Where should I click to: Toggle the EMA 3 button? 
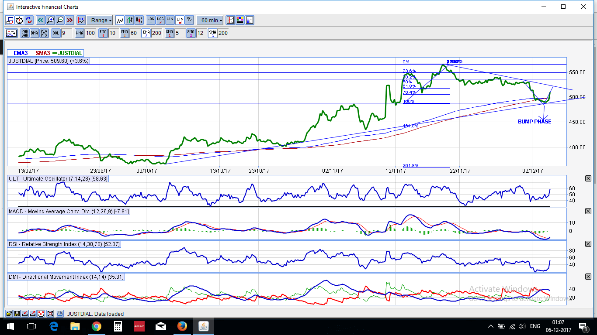tap(146, 33)
